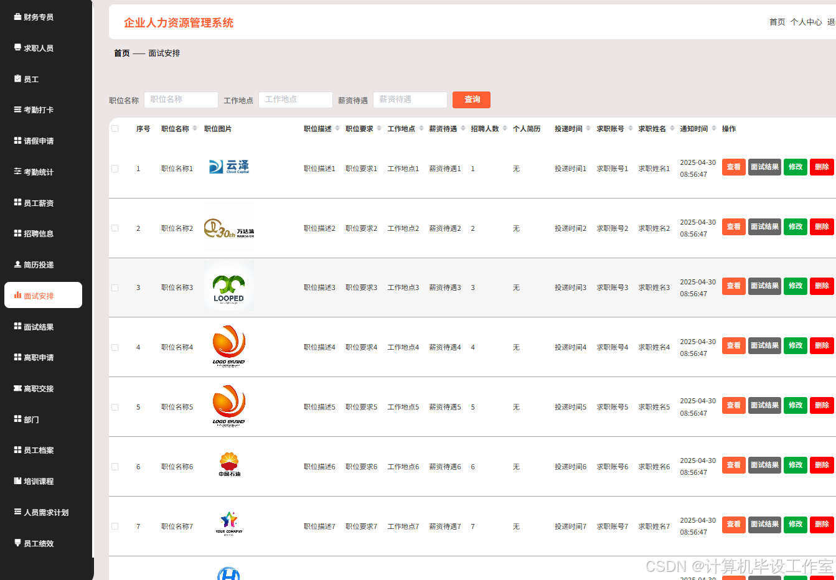Sort table by 招聘人数 column arrows
The width and height of the screenshot is (836, 580).
[x=505, y=128]
